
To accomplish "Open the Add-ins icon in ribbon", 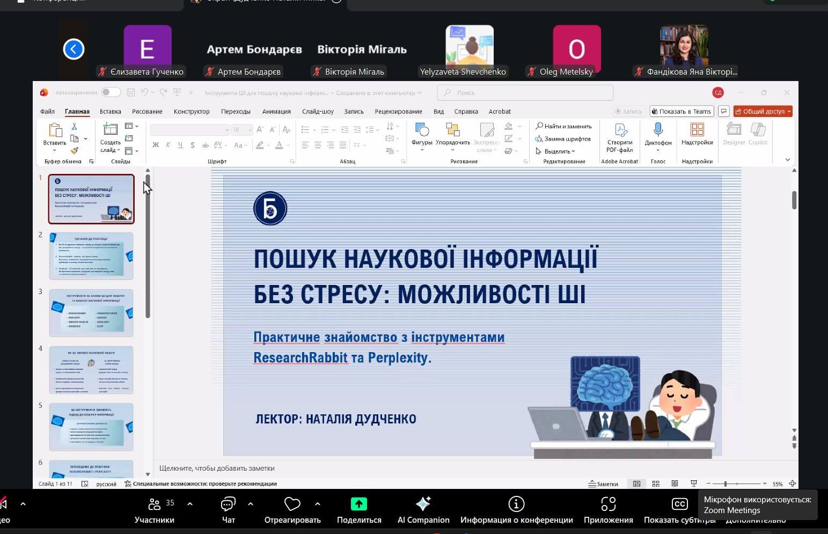I will tap(697, 130).
